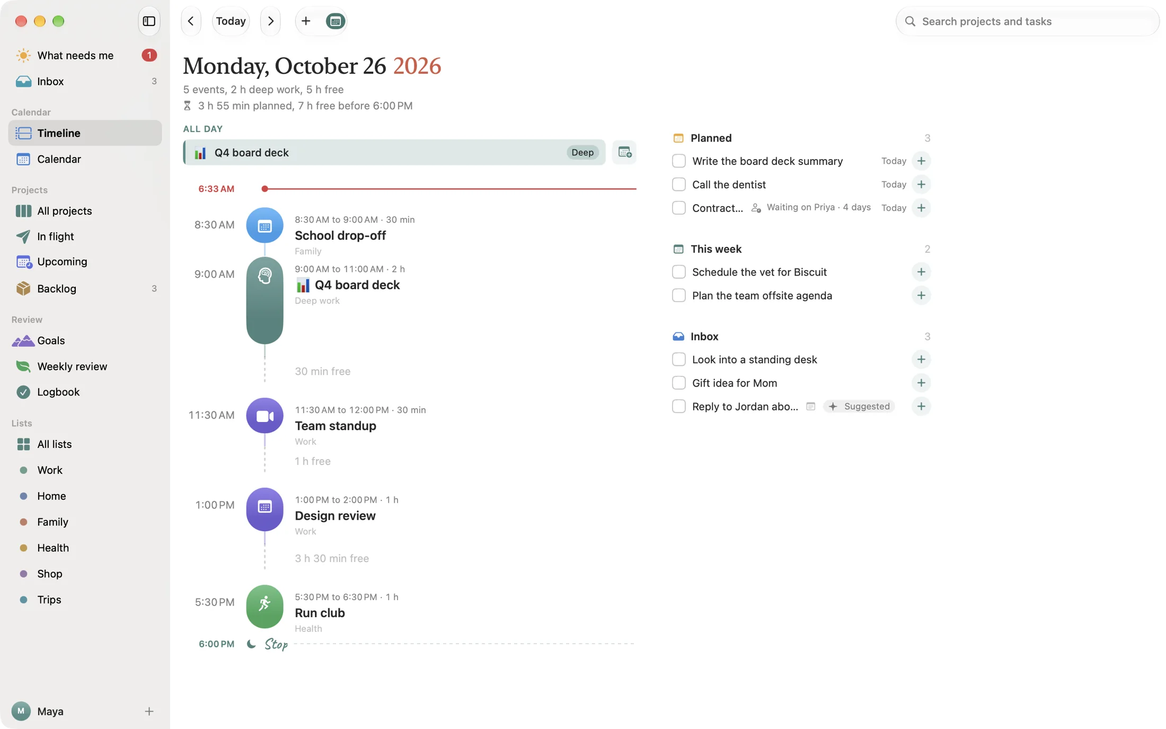The height and width of the screenshot is (729, 1166).
Task: Click the Suggested tag on Reply to Jordan
Action: pyautogui.click(x=859, y=407)
